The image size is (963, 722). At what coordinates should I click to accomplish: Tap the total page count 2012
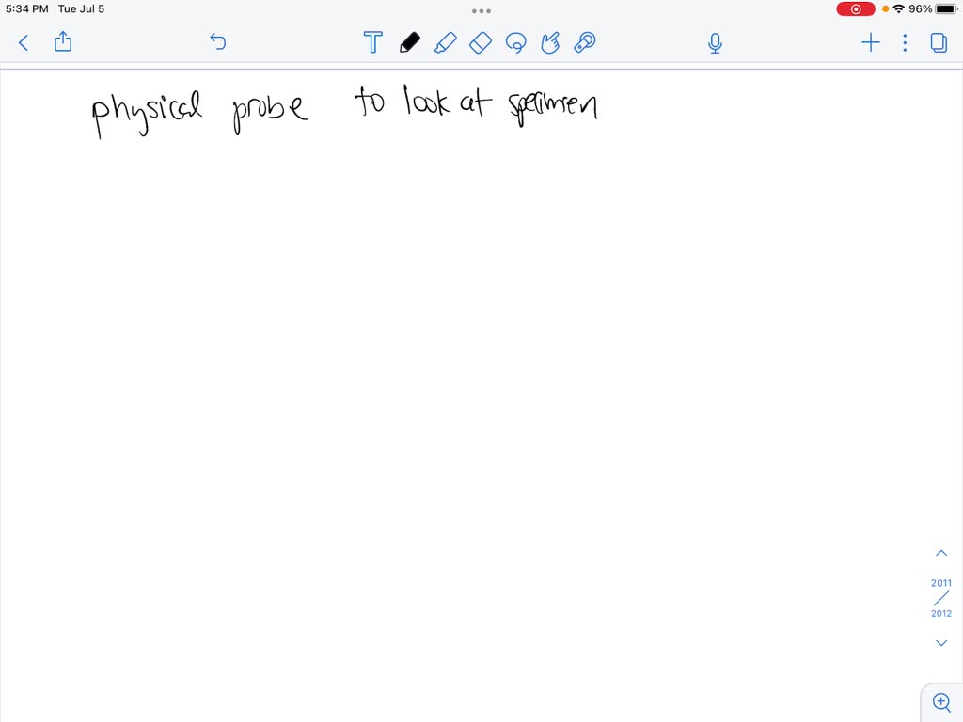(x=940, y=613)
